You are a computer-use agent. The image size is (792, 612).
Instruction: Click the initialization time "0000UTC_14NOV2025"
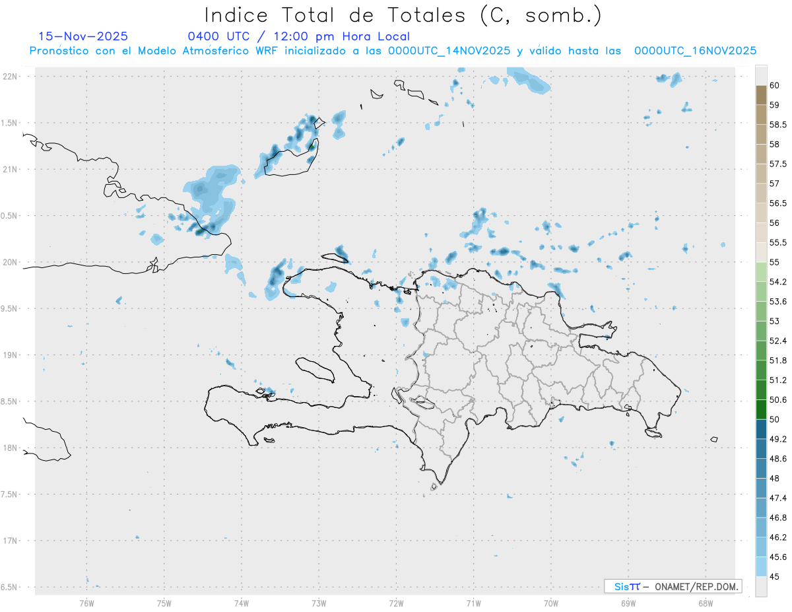point(449,51)
